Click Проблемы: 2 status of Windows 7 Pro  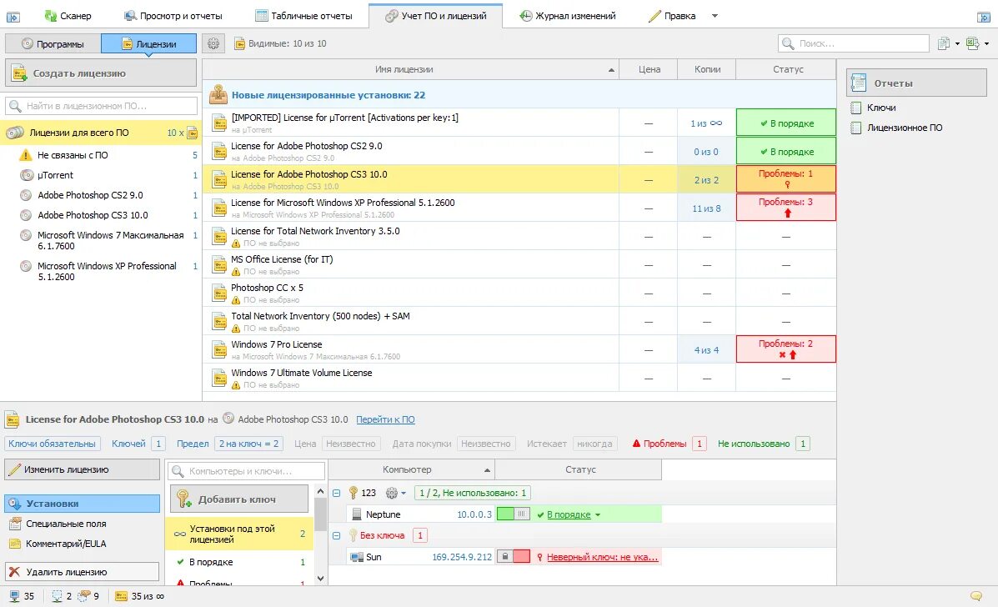(x=786, y=349)
